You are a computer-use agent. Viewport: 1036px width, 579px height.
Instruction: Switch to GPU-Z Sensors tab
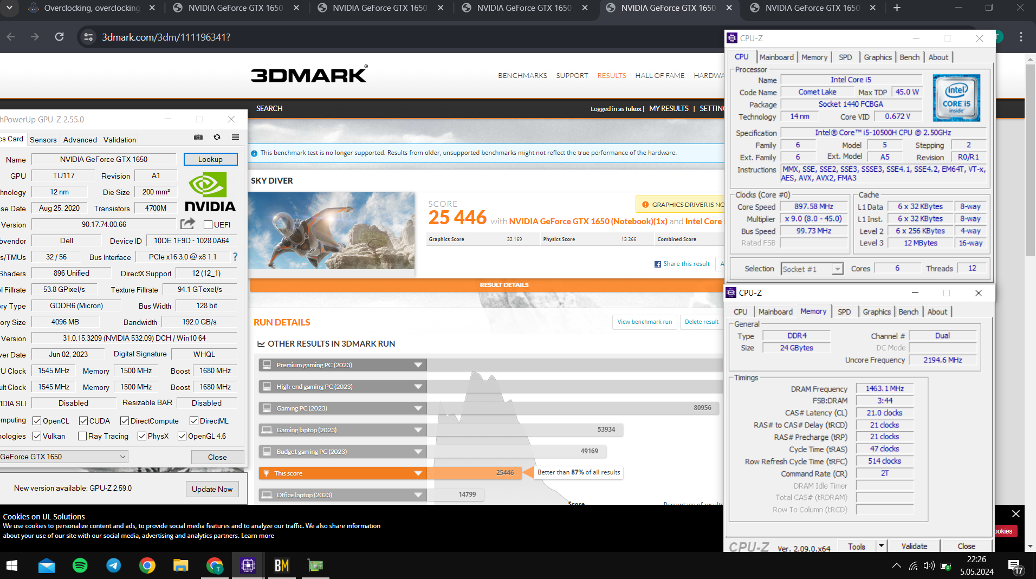coord(43,140)
